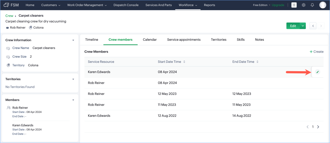Image resolution: width=330 pixels, height=143 pixels.
Task: Open the Edit button dropdown arrow
Action: pyautogui.click(x=303, y=26)
